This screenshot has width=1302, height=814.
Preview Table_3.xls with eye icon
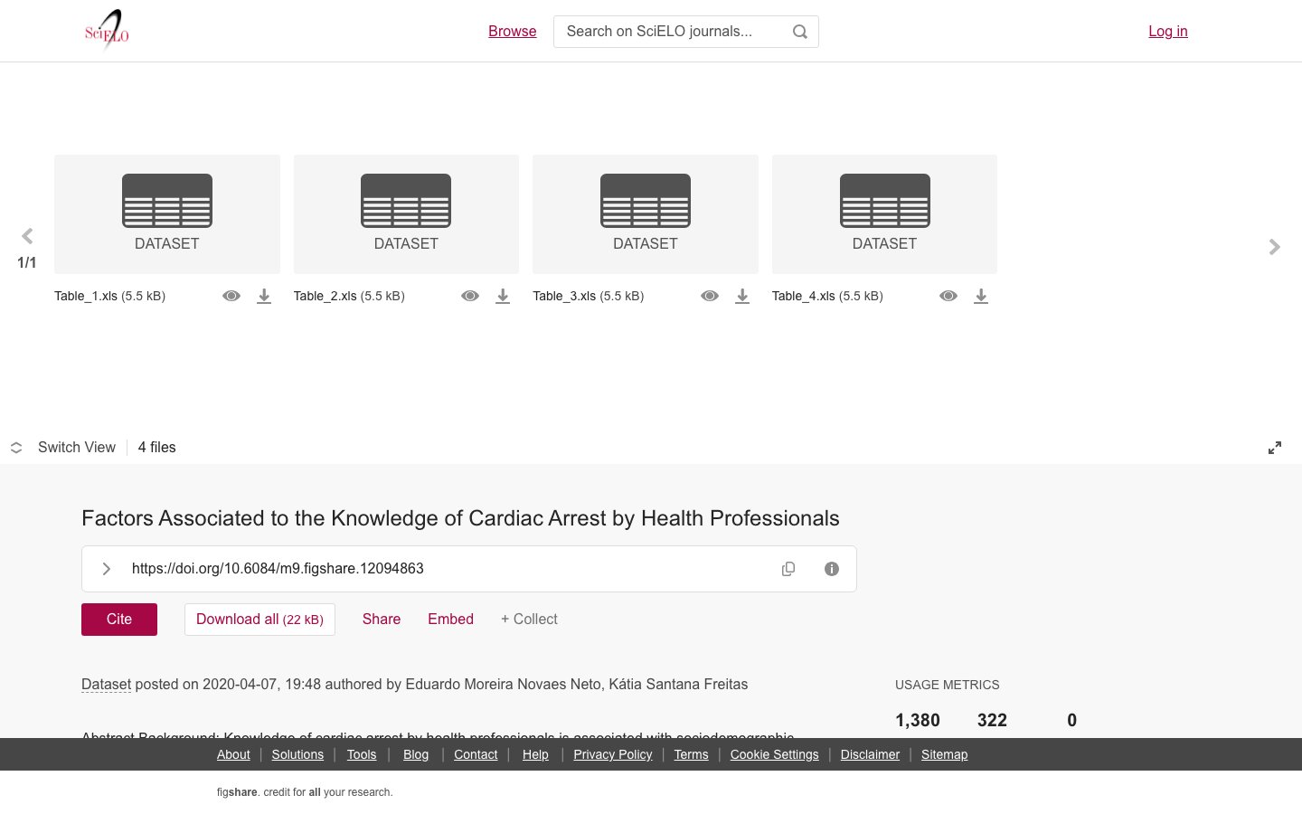point(710,296)
